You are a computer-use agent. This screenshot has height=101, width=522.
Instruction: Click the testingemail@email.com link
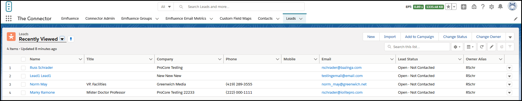pyautogui.click(x=342, y=76)
